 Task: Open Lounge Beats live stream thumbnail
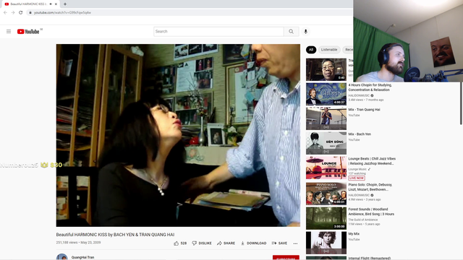tap(326, 168)
